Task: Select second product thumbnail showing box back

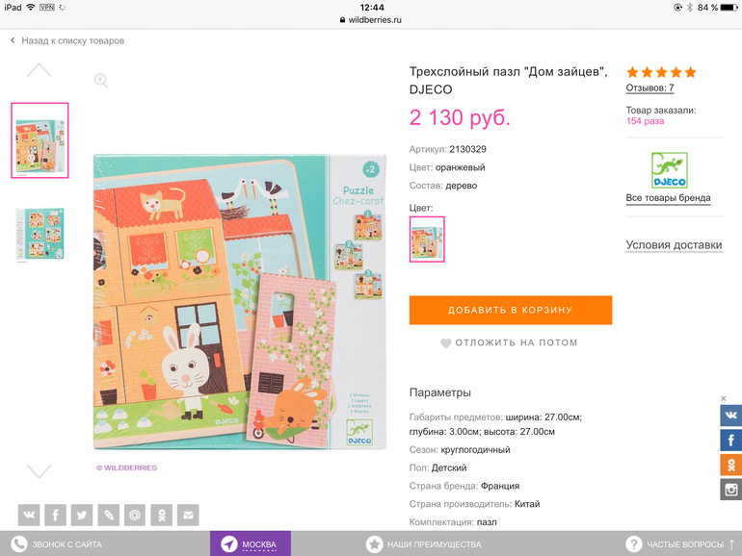Action: 40,235
